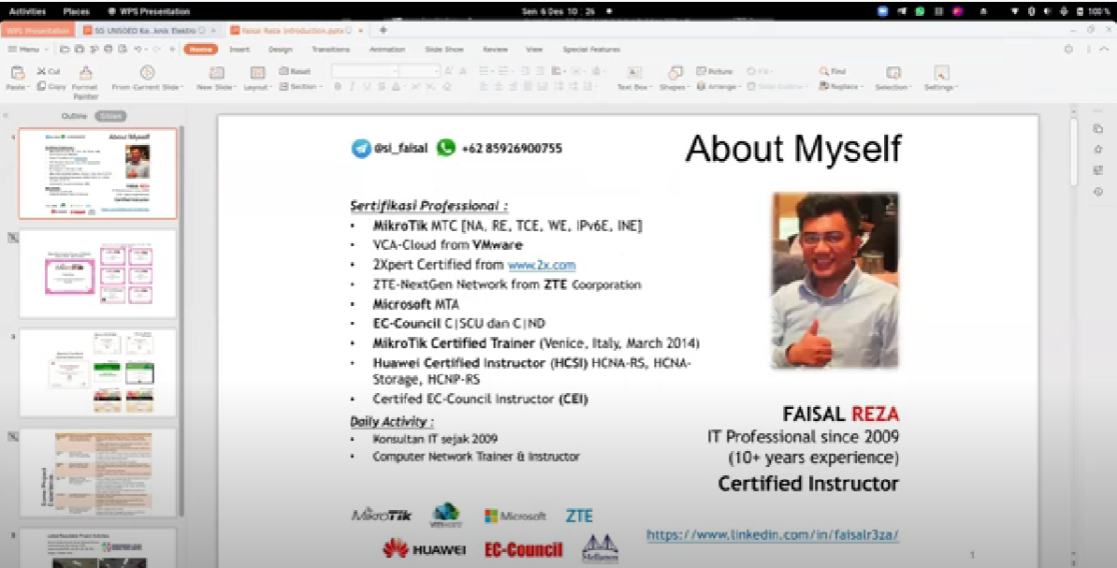This screenshot has height=568, width=1117.
Task: Increase font size with the larger A icon
Action: tap(449, 71)
